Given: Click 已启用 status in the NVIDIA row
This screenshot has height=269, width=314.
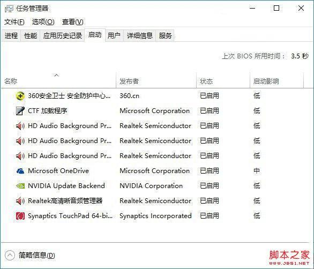Looking at the screenshot, I should point(210,186).
